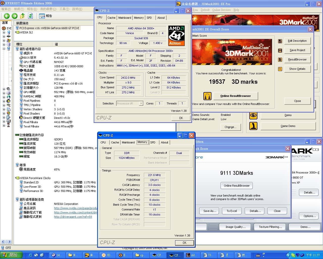Click Online ResultBrowser button in 3DMark2001
The height and width of the screenshot is (259, 323).
[x=235, y=96]
